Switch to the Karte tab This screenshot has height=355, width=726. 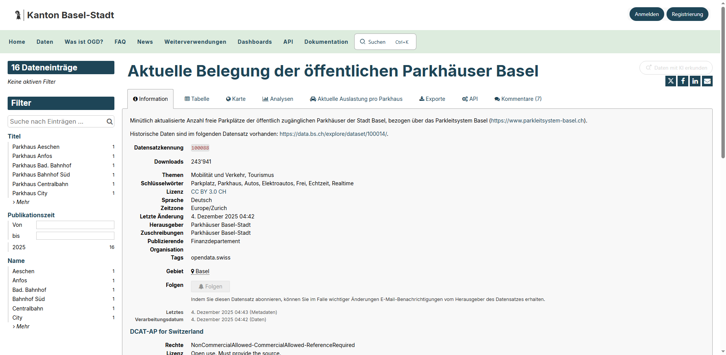(236, 99)
